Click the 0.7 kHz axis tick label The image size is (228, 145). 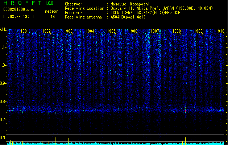[3, 120]
